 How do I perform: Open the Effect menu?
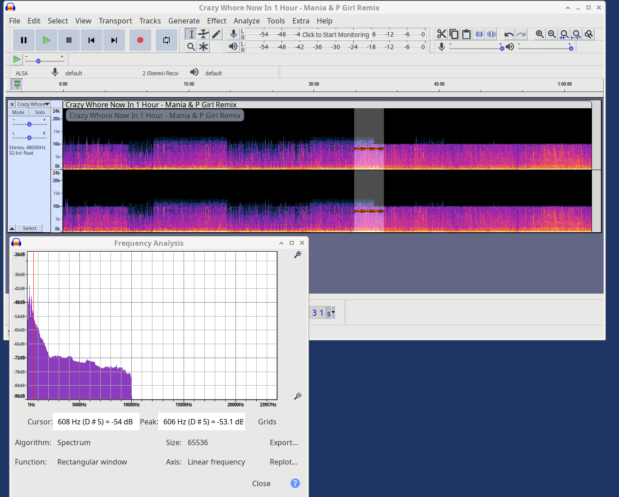(217, 21)
